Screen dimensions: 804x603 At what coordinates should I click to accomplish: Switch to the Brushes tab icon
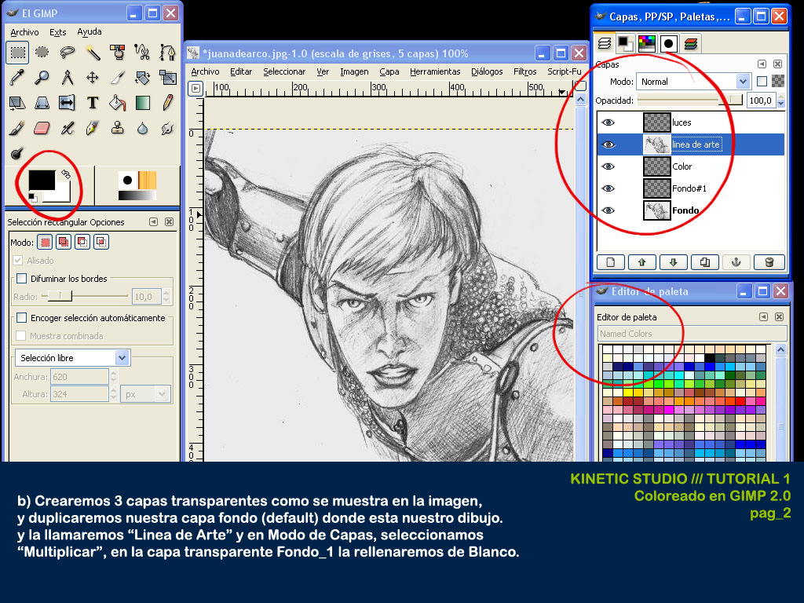(x=668, y=44)
